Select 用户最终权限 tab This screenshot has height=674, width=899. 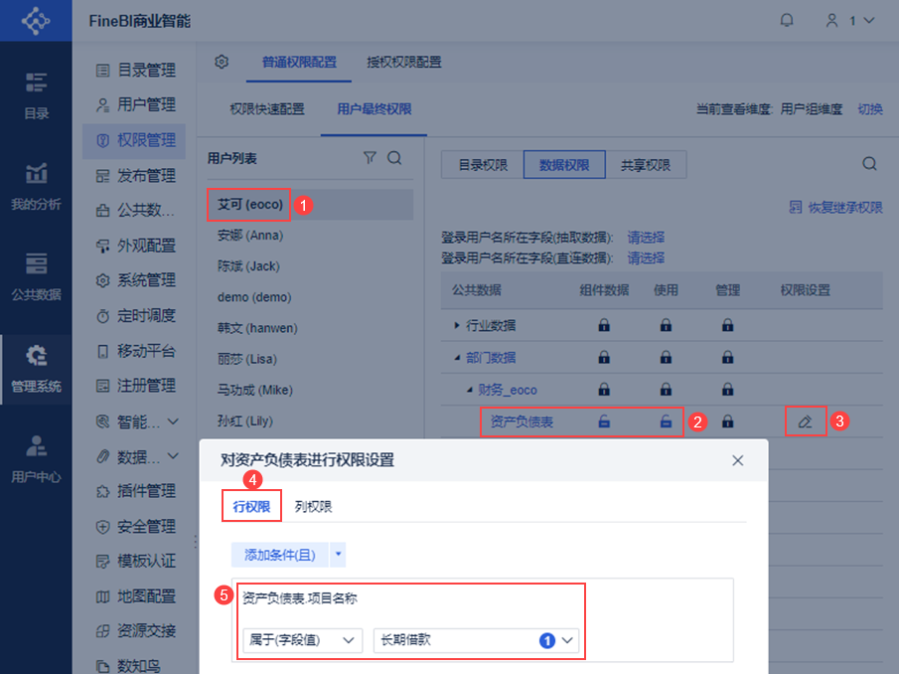click(x=375, y=109)
